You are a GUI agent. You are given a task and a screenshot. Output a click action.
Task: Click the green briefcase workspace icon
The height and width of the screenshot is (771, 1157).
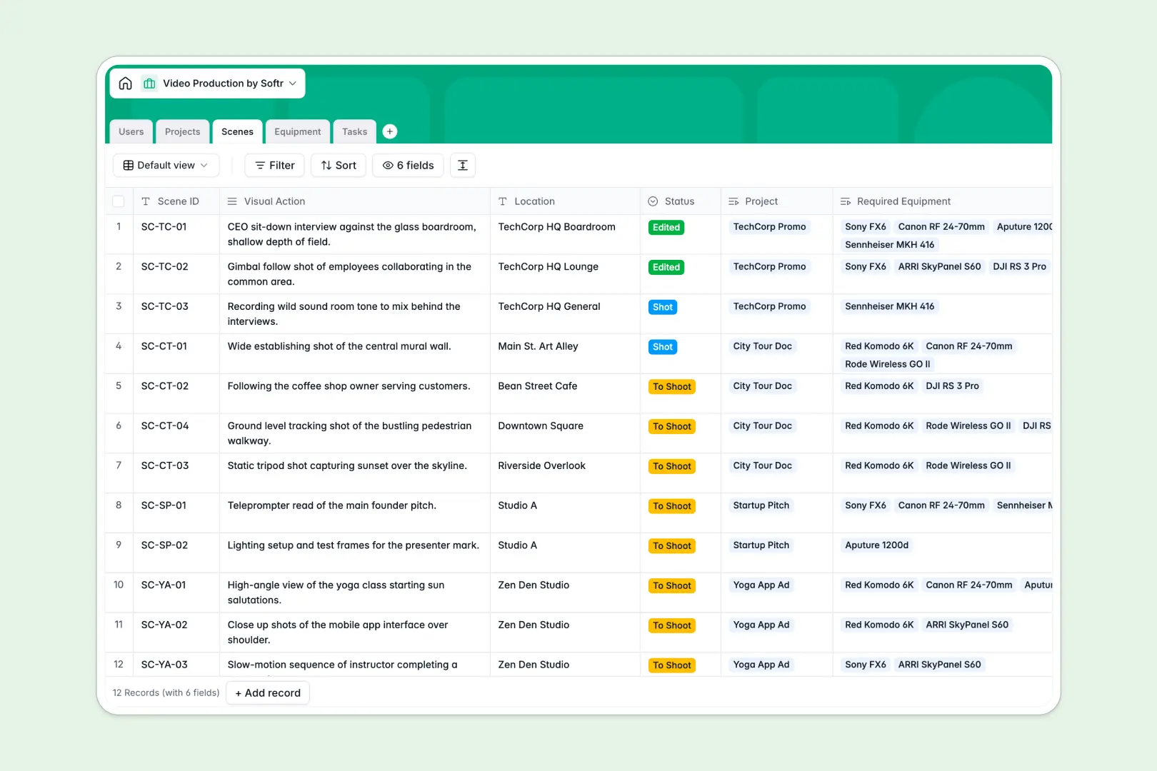[149, 83]
